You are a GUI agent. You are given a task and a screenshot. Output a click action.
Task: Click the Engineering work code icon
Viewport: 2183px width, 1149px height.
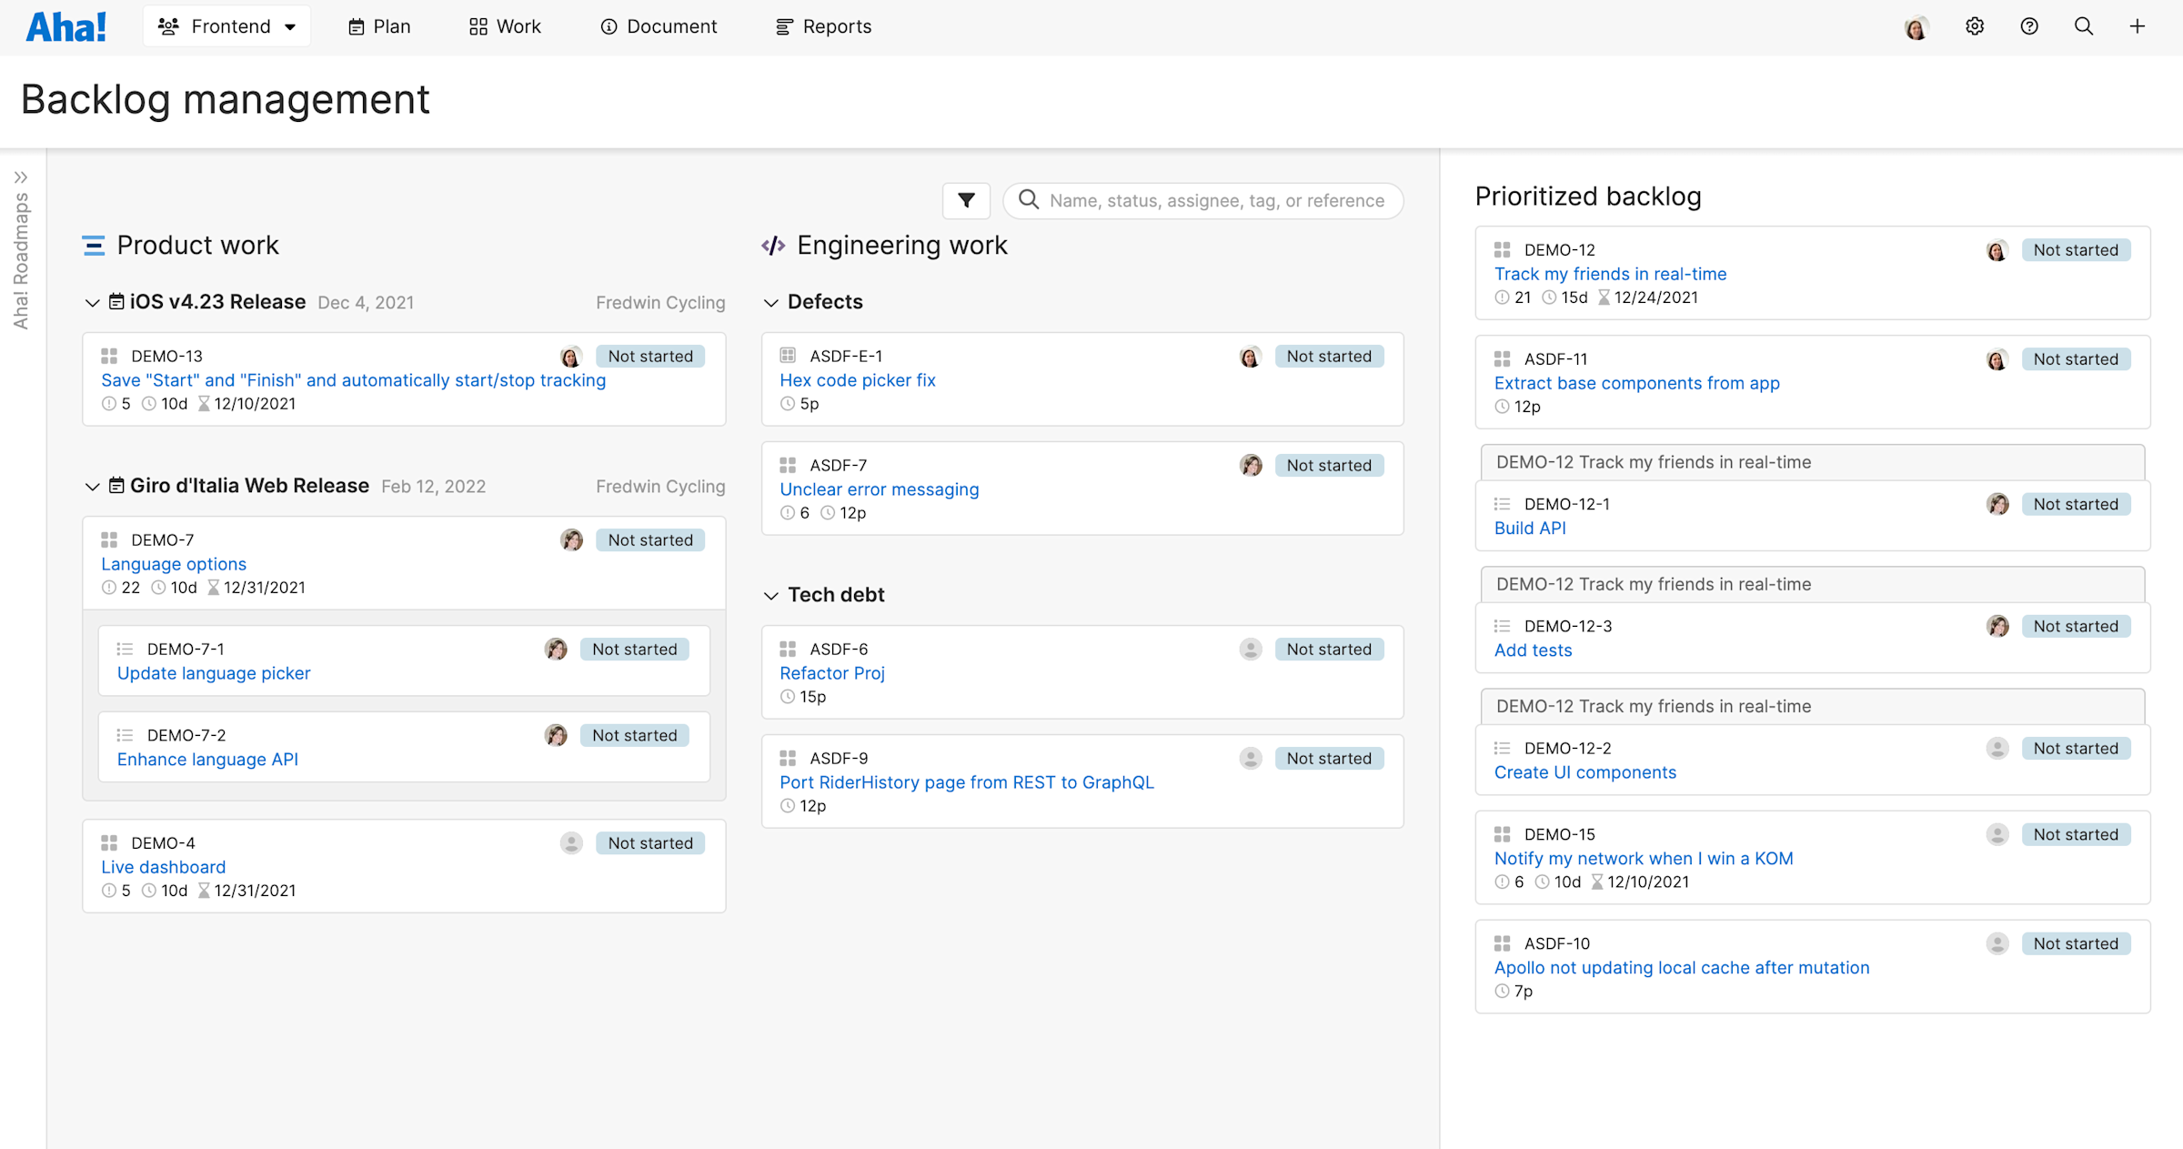[772, 245]
